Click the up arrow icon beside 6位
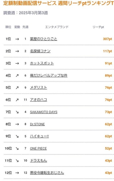Viewport: 114px width, 181px height. pos(17,100)
